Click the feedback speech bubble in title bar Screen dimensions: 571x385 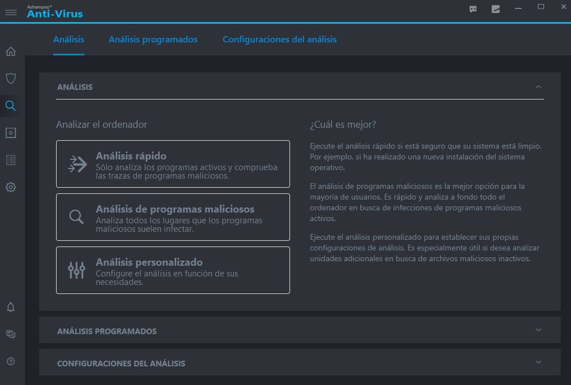click(473, 9)
